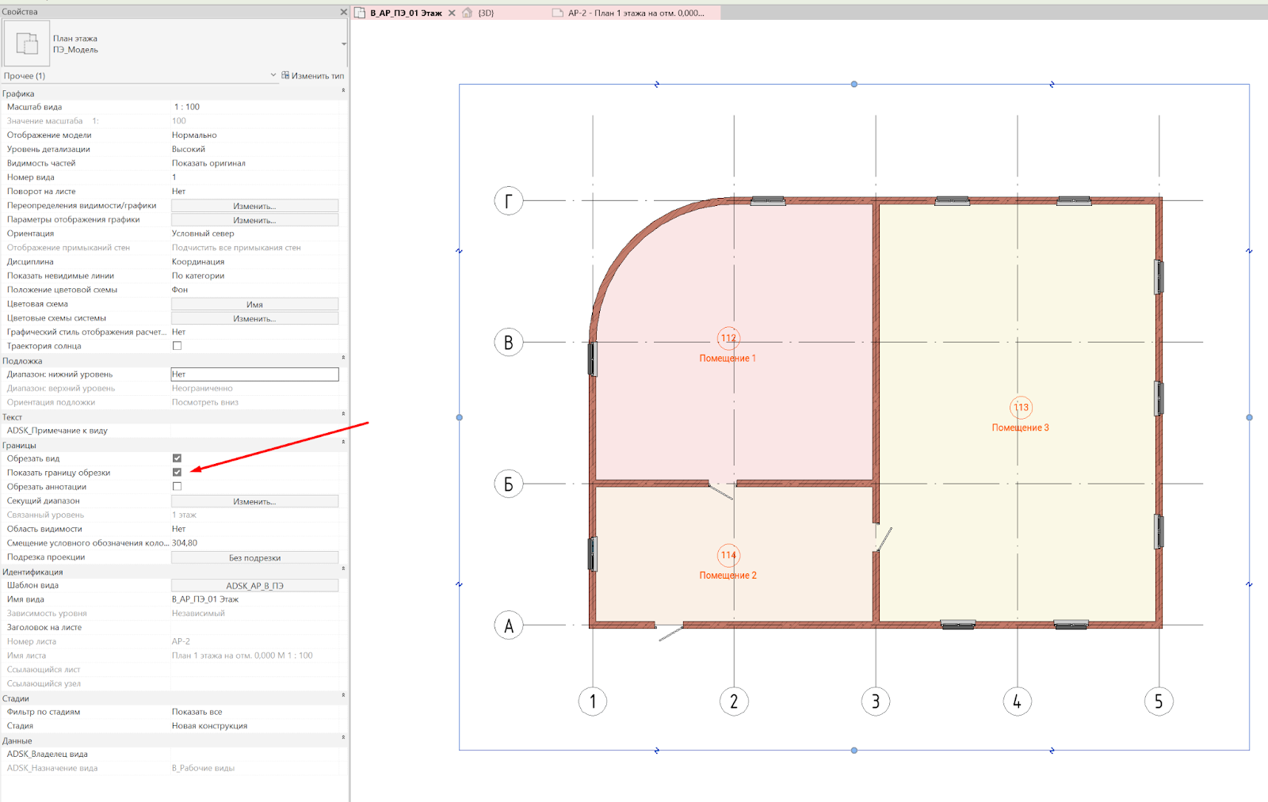Collapse the Границы section
The image size is (1268, 802).
pos(343,443)
